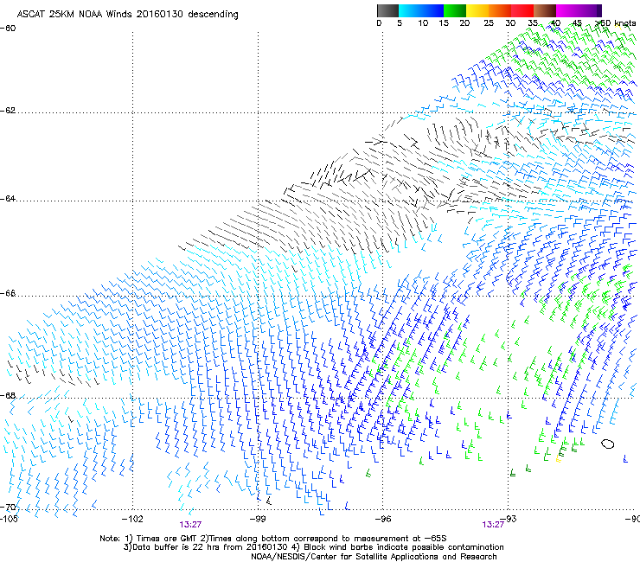Click the gray 0–5 knot color segment

pos(387,10)
